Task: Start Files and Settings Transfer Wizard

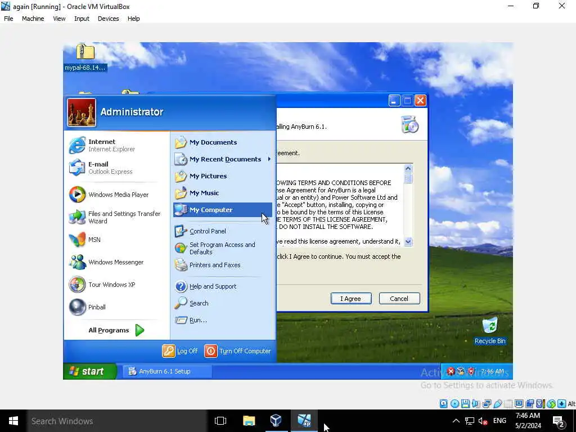Action: click(x=116, y=217)
